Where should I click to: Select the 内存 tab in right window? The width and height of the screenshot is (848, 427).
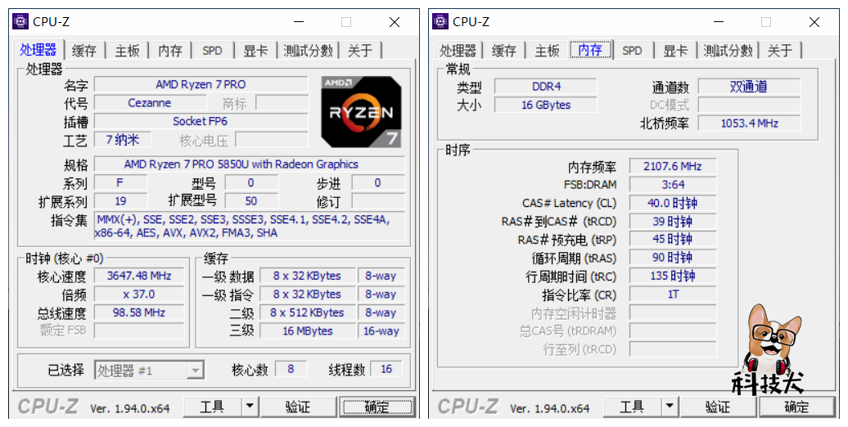pyautogui.click(x=590, y=50)
